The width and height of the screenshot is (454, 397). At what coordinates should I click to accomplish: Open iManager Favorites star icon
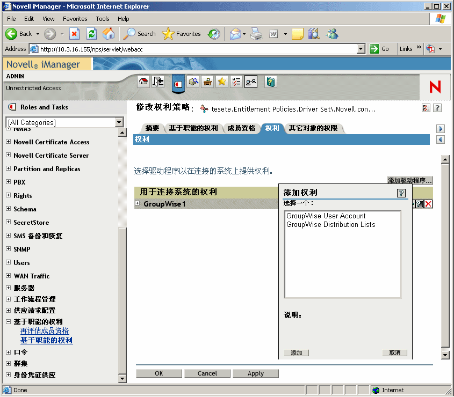(x=222, y=82)
